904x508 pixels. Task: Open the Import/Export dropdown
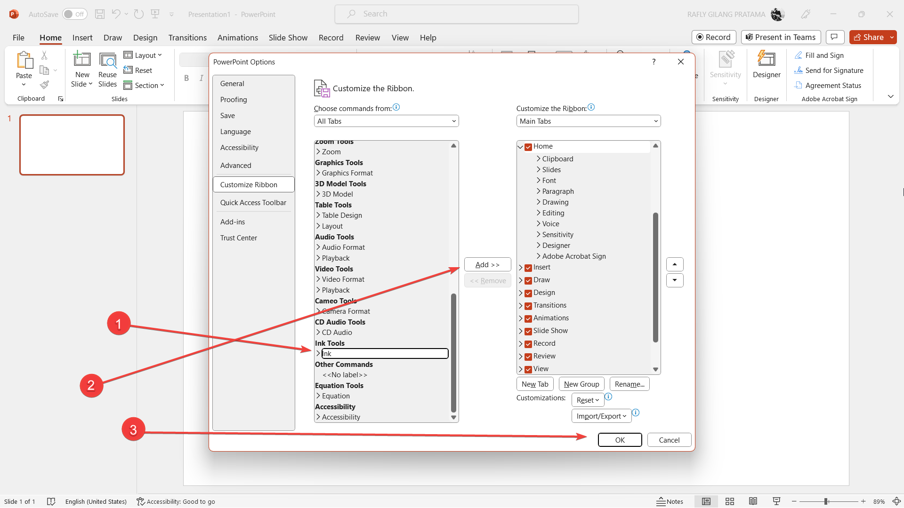[x=601, y=416]
